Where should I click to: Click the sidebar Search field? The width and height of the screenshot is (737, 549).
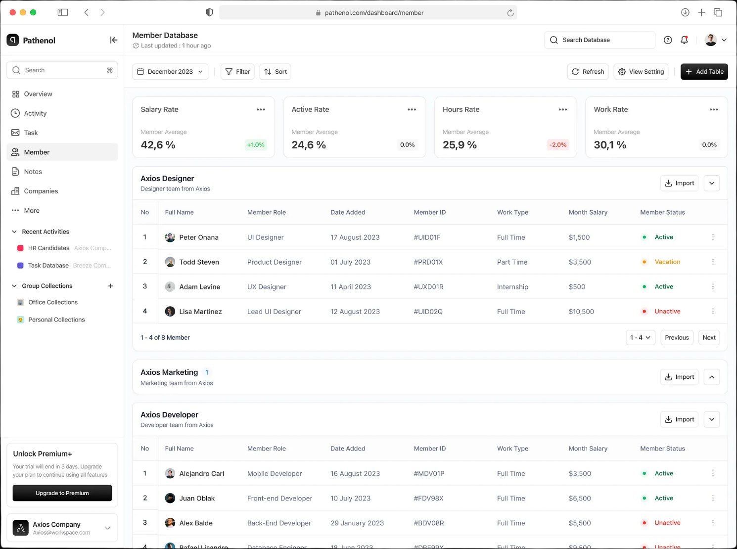(62, 70)
